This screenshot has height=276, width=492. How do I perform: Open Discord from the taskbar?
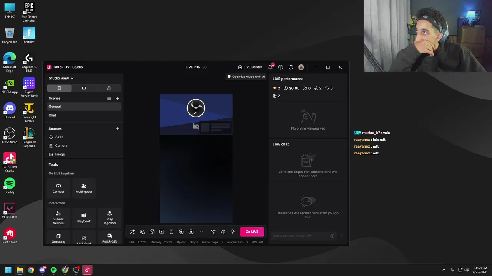pyautogui.click(x=42, y=270)
